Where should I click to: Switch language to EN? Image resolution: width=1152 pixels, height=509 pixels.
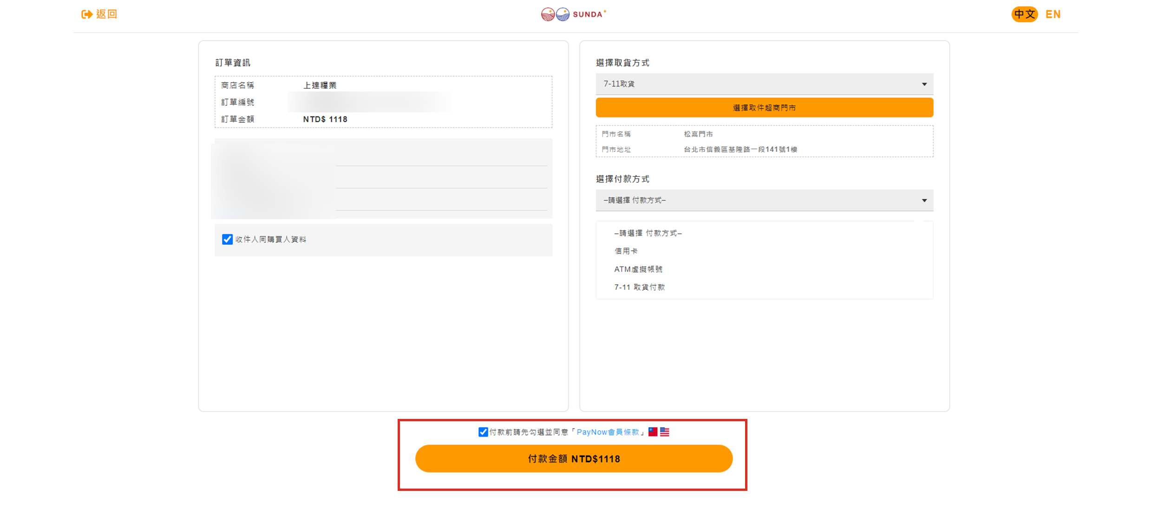click(x=1053, y=14)
